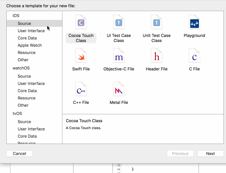Choose the C File template icon

coord(194,56)
